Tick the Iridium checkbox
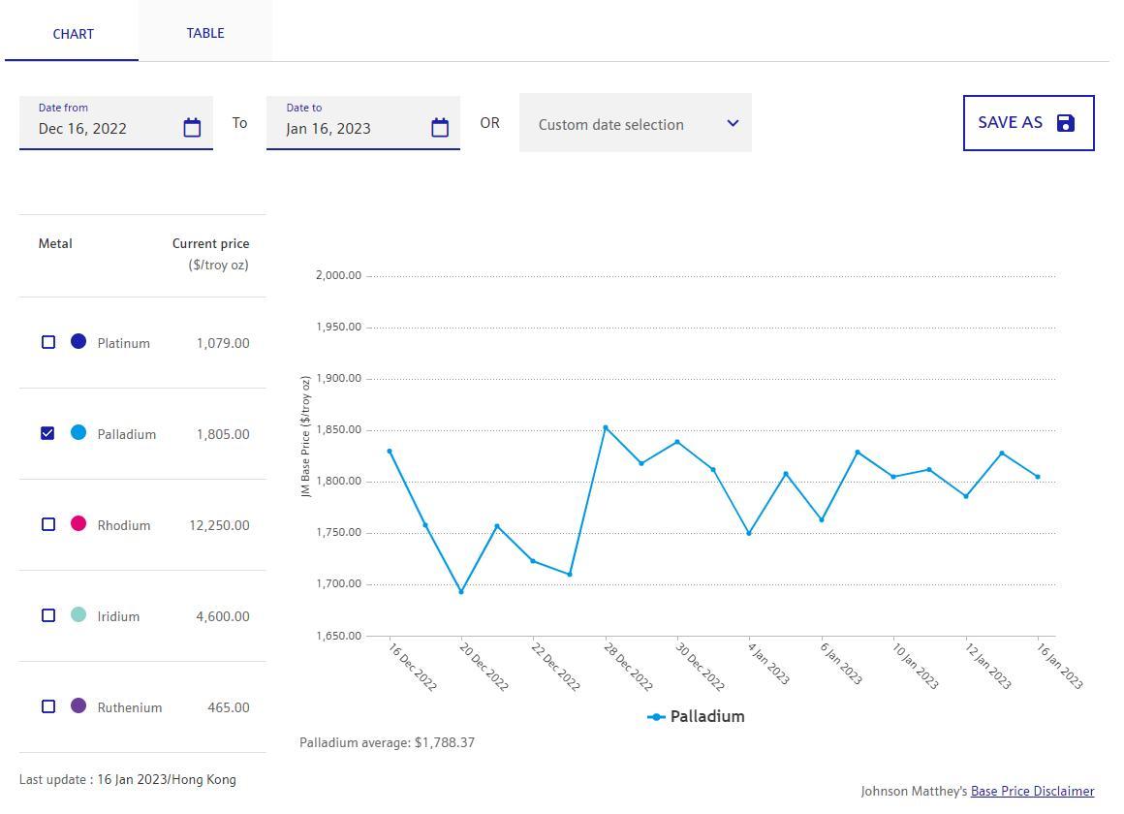Viewport: 1124px width, 814px height. [48, 615]
